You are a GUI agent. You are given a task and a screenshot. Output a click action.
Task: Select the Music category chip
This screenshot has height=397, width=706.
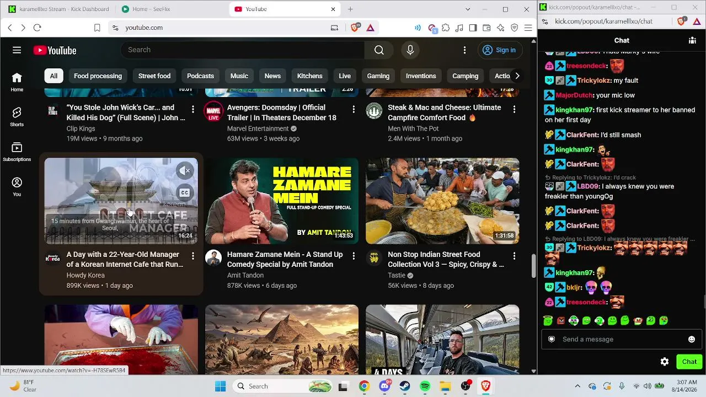239,76
